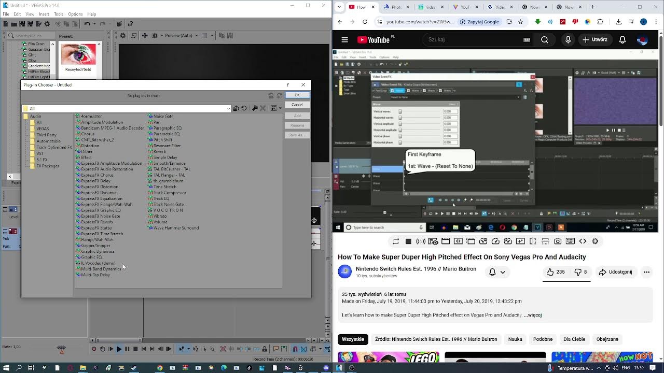Click OK in the Plug-In Chooser dialog
Screen dimensions: 664x373
pos(297,95)
